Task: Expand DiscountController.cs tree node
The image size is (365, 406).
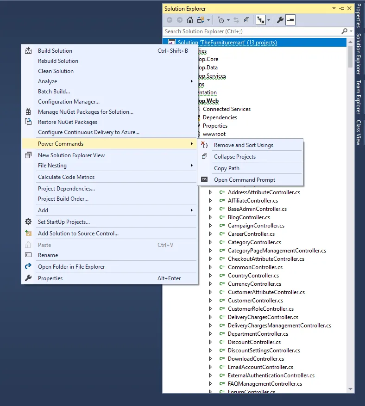Action: [x=210, y=342]
